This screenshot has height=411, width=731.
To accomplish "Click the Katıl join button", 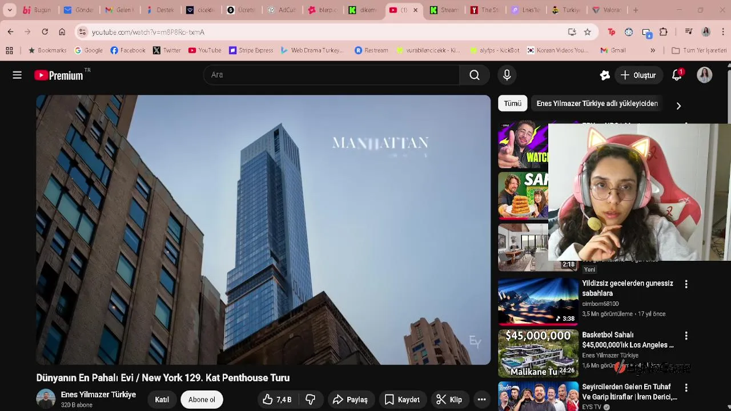I will click(162, 400).
